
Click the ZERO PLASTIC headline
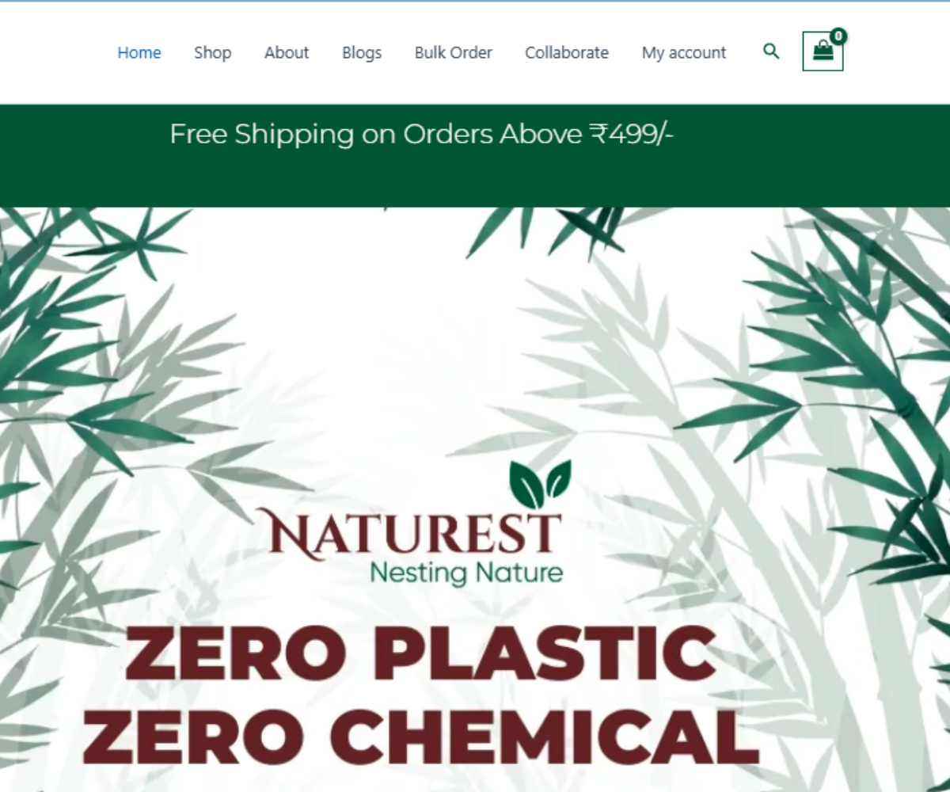click(x=421, y=653)
